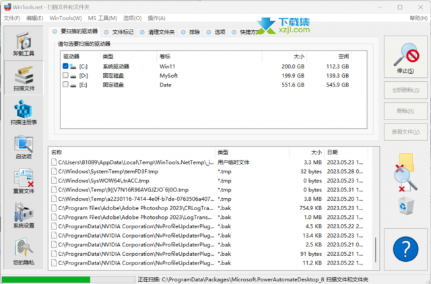Click the blue question mark help icon
The height and width of the screenshot is (284, 431).
pyautogui.click(x=405, y=249)
